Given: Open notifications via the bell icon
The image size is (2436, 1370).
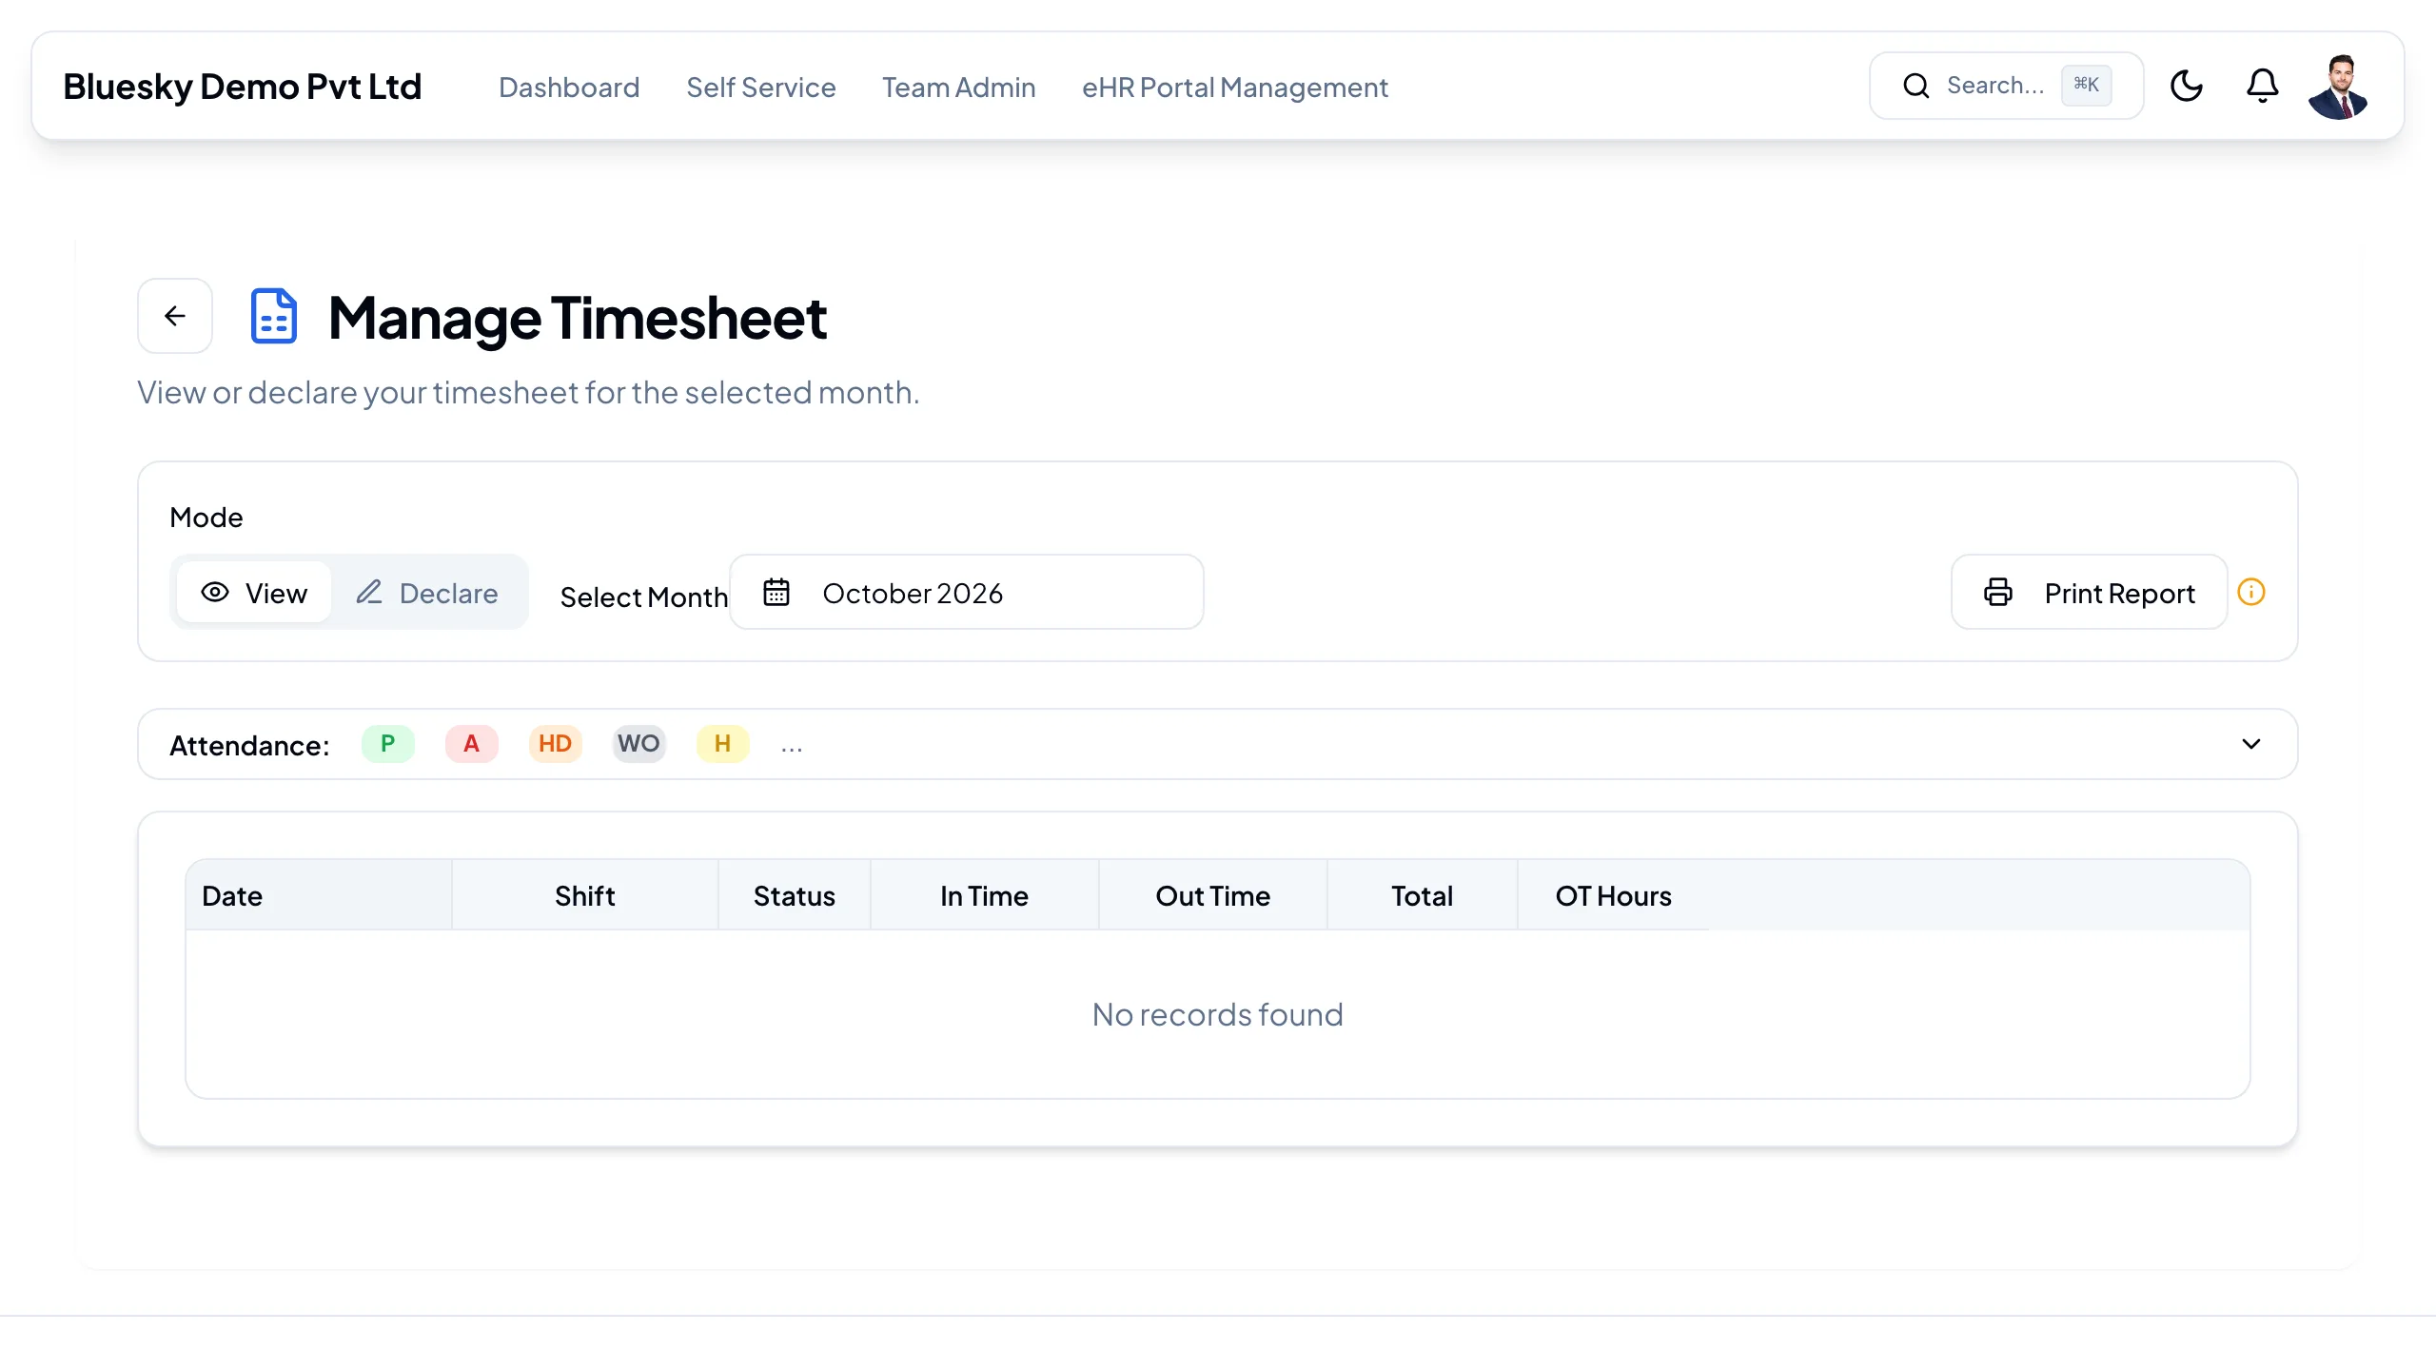Looking at the screenshot, I should point(2263,86).
